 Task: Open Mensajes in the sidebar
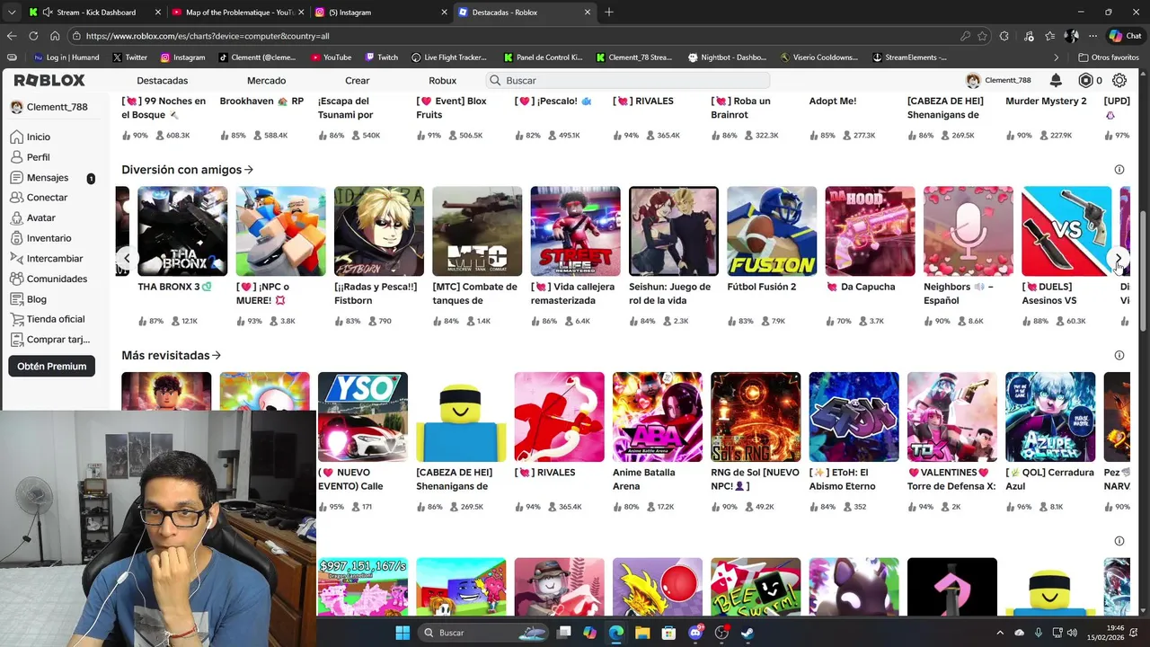coord(47,178)
